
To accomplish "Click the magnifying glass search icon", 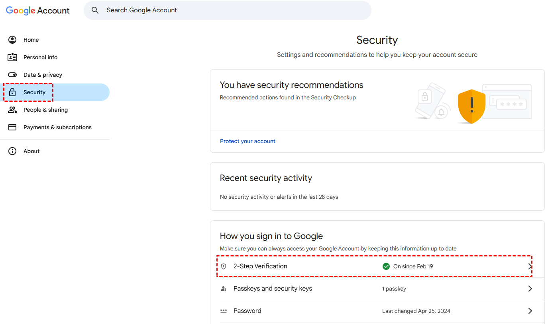I will 95,10.
